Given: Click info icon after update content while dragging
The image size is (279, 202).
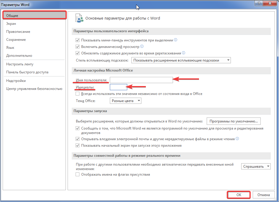Looking at the screenshot, I should coord(183,53).
